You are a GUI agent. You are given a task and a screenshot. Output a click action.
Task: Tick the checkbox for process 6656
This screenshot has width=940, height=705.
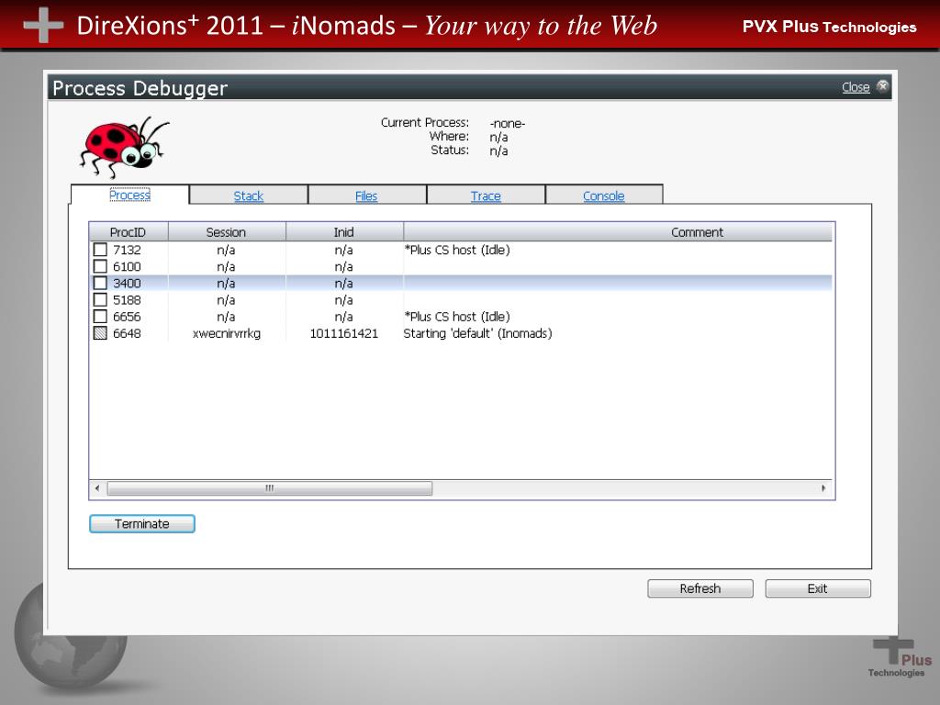click(x=100, y=317)
